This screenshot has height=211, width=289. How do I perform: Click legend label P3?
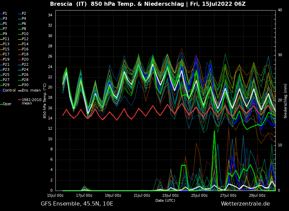point(5,19)
